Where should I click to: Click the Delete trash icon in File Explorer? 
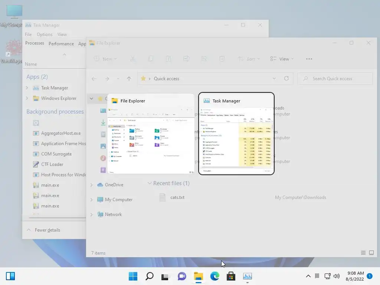(x=222, y=59)
